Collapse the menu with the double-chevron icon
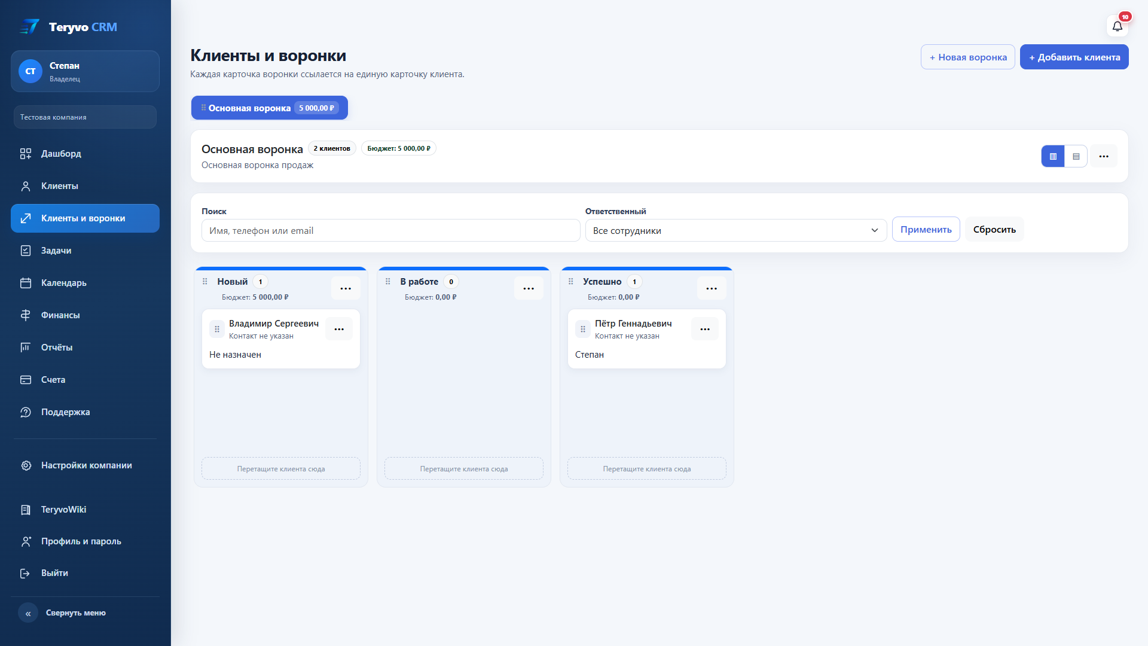This screenshot has width=1148, height=646. tap(28, 613)
